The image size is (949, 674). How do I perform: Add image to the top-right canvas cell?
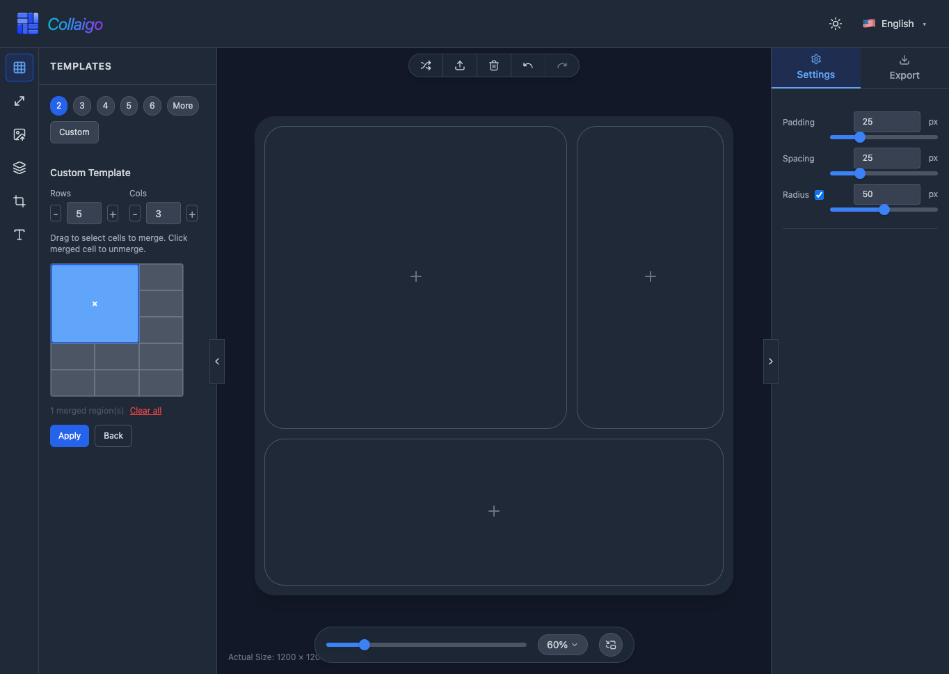(x=650, y=277)
